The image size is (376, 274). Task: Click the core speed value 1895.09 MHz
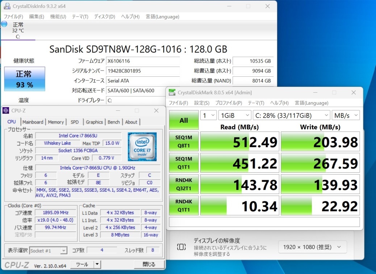[x=56, y=212]
